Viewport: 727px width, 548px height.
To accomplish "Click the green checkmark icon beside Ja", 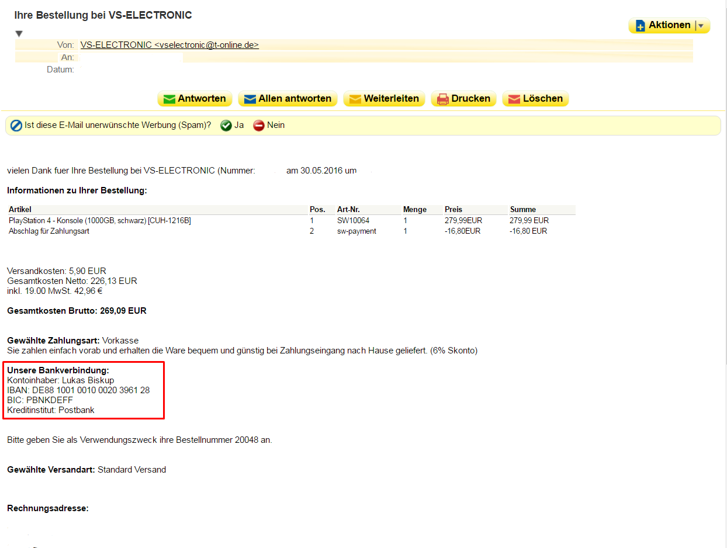I will pyautogui.click(x=226, y=126).
